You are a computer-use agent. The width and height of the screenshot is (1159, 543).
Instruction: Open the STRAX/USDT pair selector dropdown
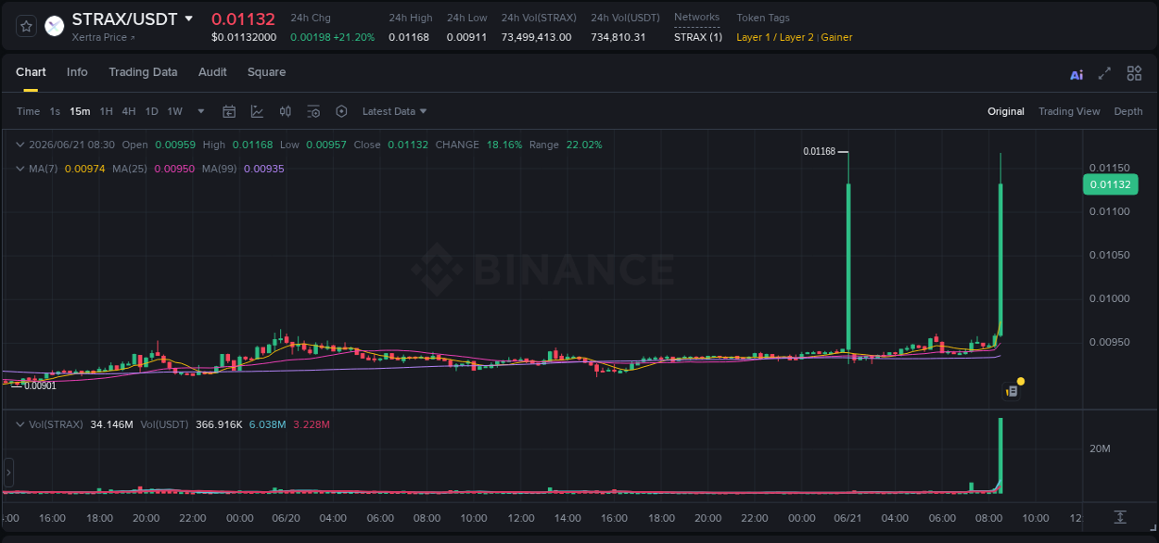pos(189,19)
